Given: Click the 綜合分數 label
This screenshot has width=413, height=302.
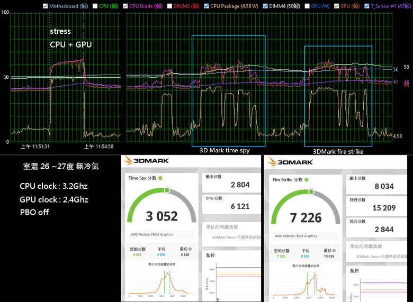Looking at the screenshot, I should 358,221.
